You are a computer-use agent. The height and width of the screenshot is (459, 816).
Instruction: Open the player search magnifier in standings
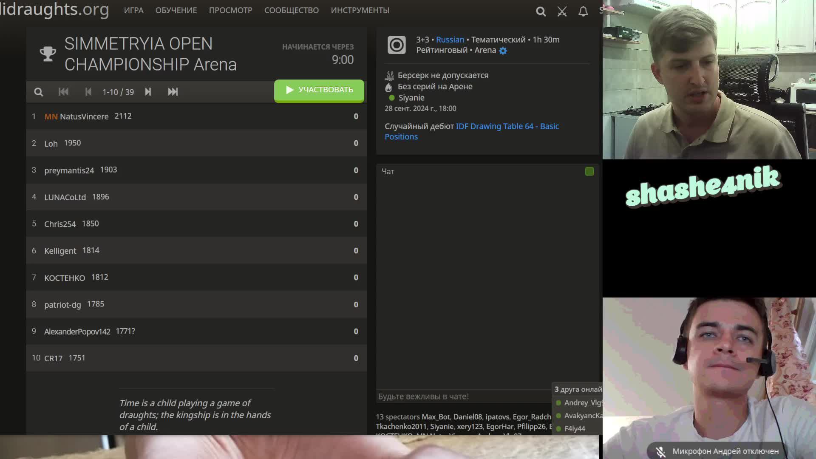click(x=38, y=92)
